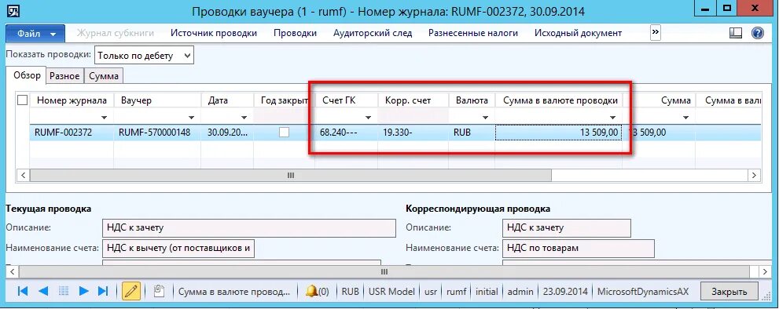
Task: Open Исходный документ
Action: pos(578,33)
